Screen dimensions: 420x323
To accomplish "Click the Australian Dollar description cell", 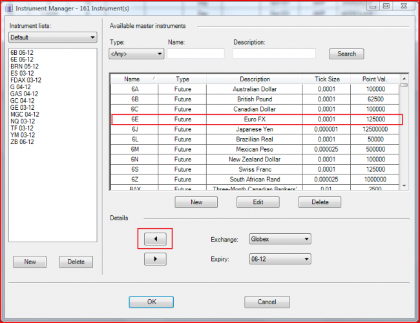I will point(255,89).
